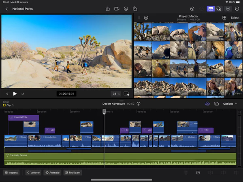The height and width of the screenshot is (182, 243).
Task: Toggle timeline snapping icon
Action: [207, 104]
